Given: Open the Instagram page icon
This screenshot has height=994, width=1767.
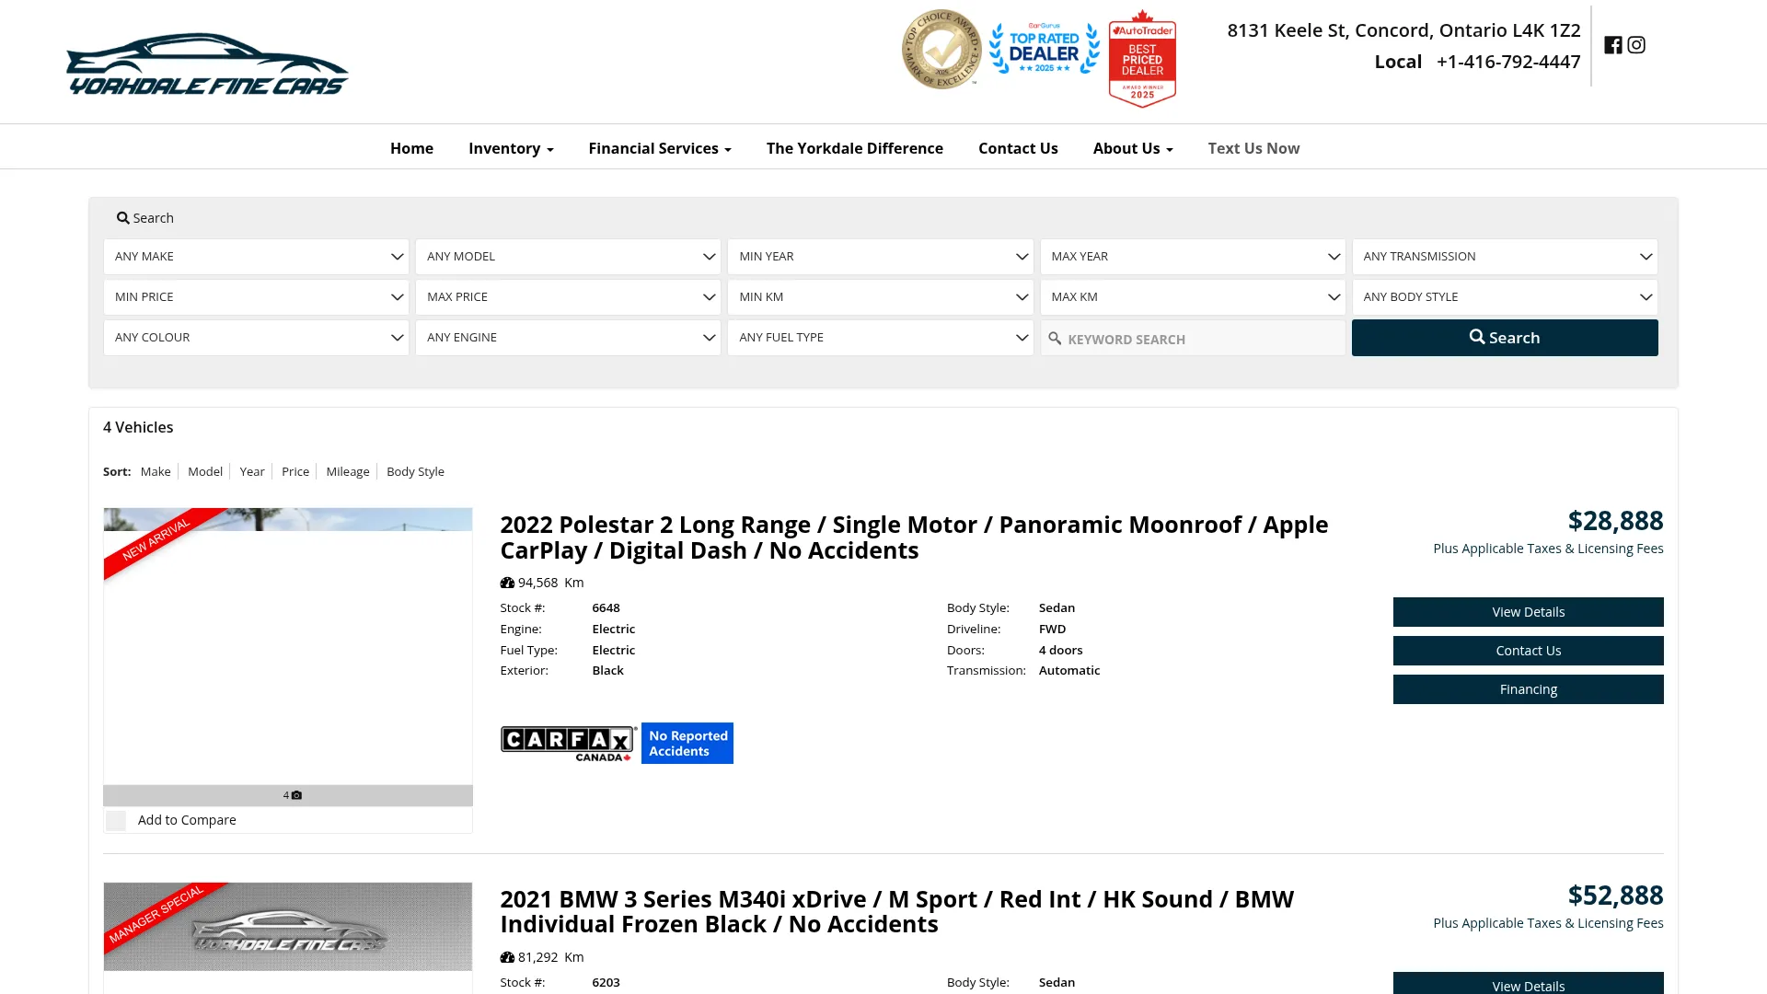Looking at the screenshot, I should coord(1636,45).
